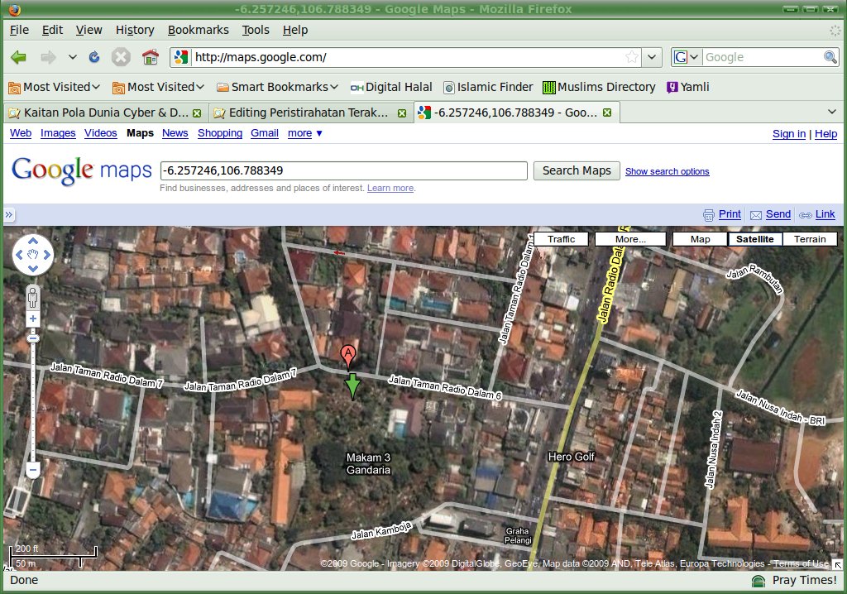Click the bookmark star in address bar
Viewport: 847px width, 594px height.
click(x=631, y=57)
